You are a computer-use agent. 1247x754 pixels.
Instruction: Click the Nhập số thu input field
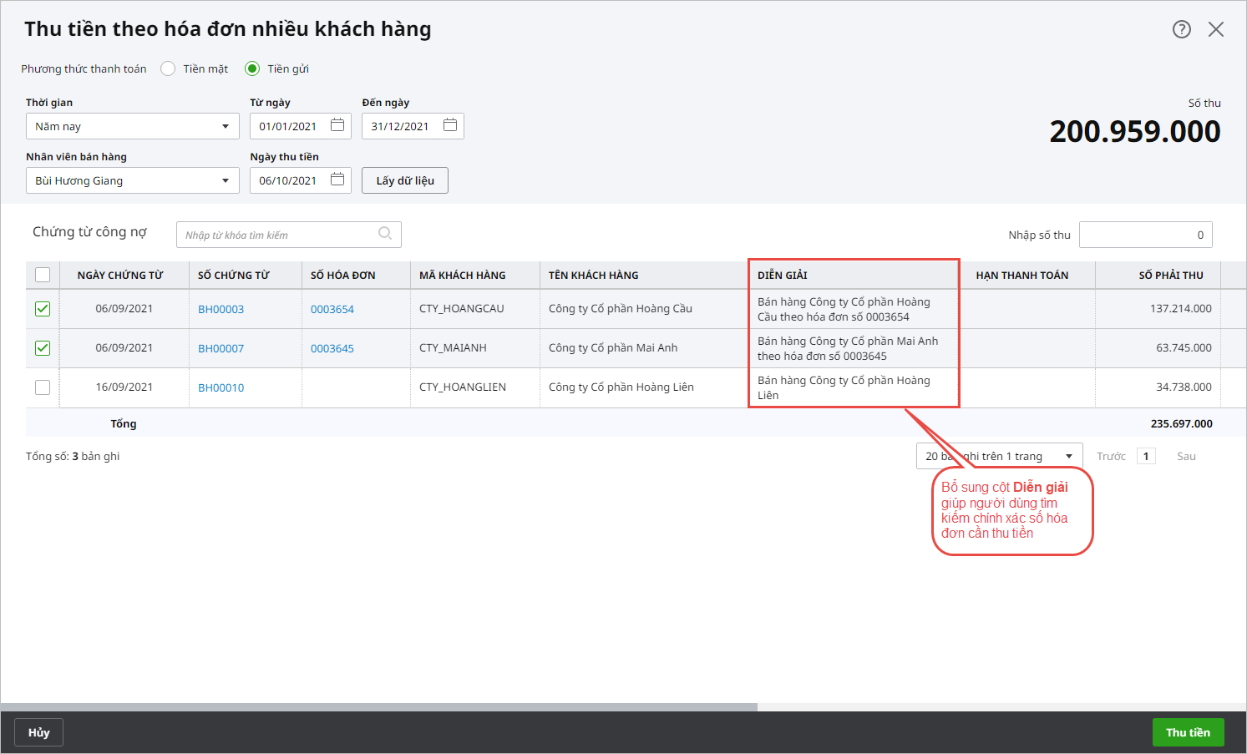1145,235
